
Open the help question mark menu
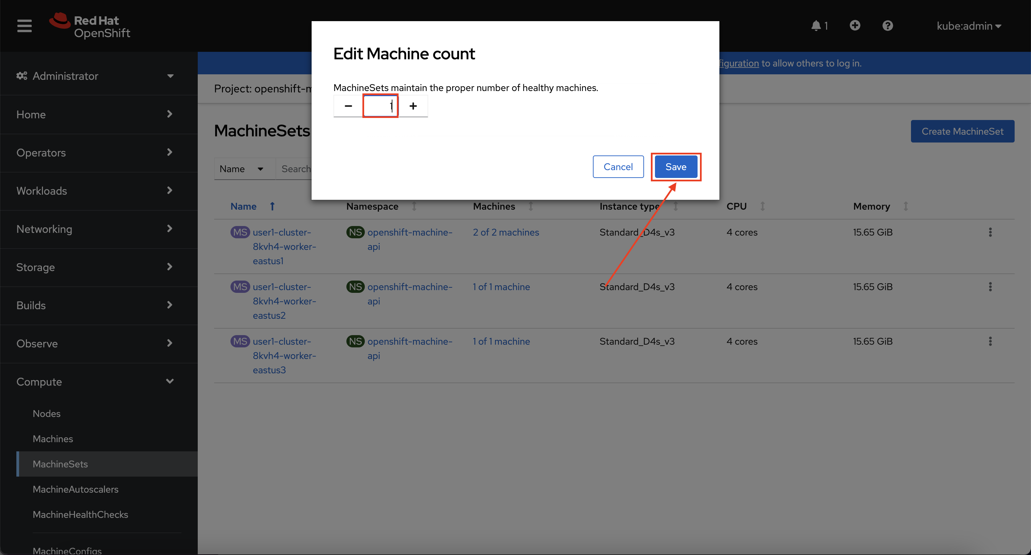click(x=887, y=25)
